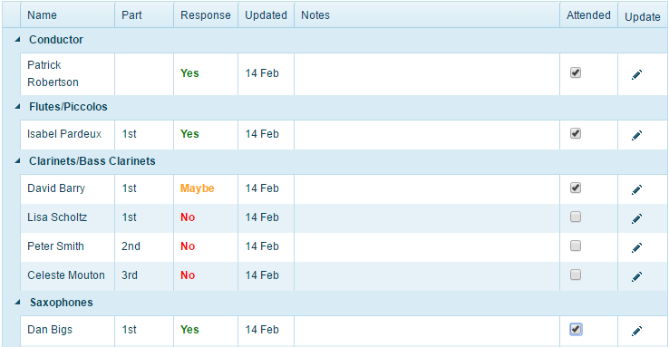Image resolution: width=669 pixels, height=347 pixels.
Task: Collapse the Flutes/Piccolos section
Action: 17,107
